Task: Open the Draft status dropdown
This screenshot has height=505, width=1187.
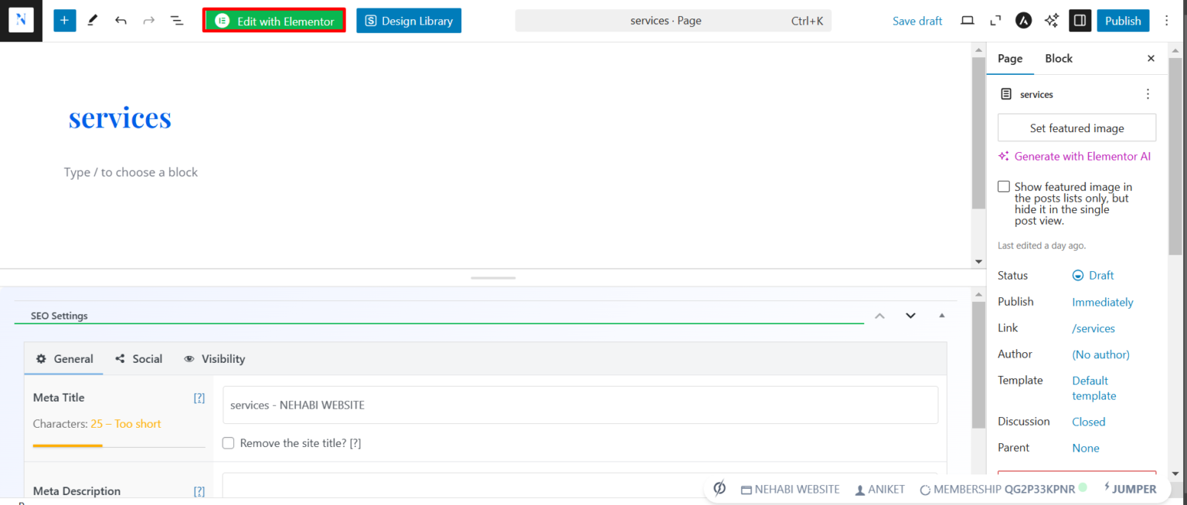Action: 1093,276
